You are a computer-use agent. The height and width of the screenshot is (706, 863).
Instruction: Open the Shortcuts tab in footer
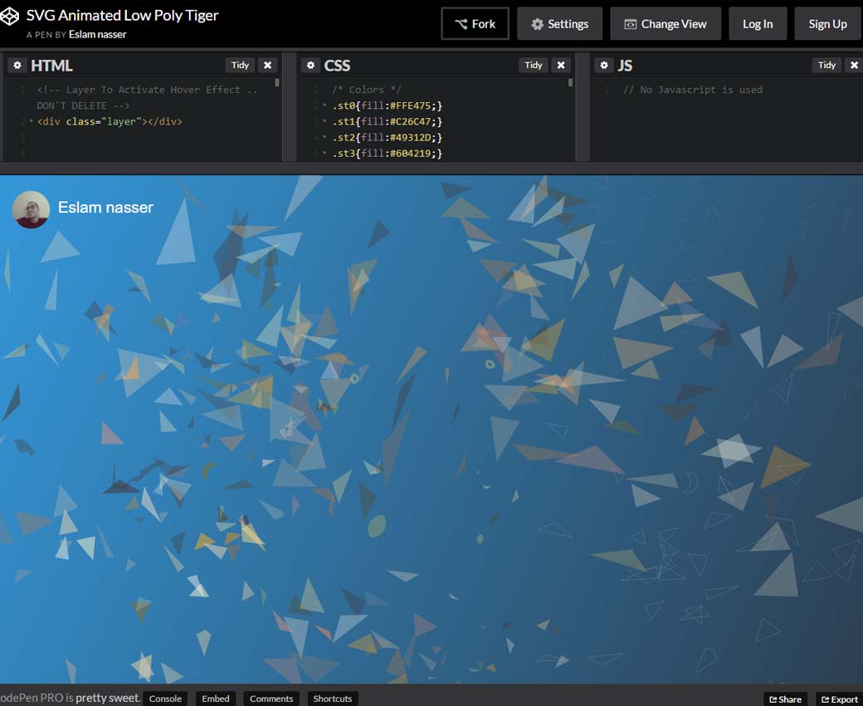click(x=332, y=699)
